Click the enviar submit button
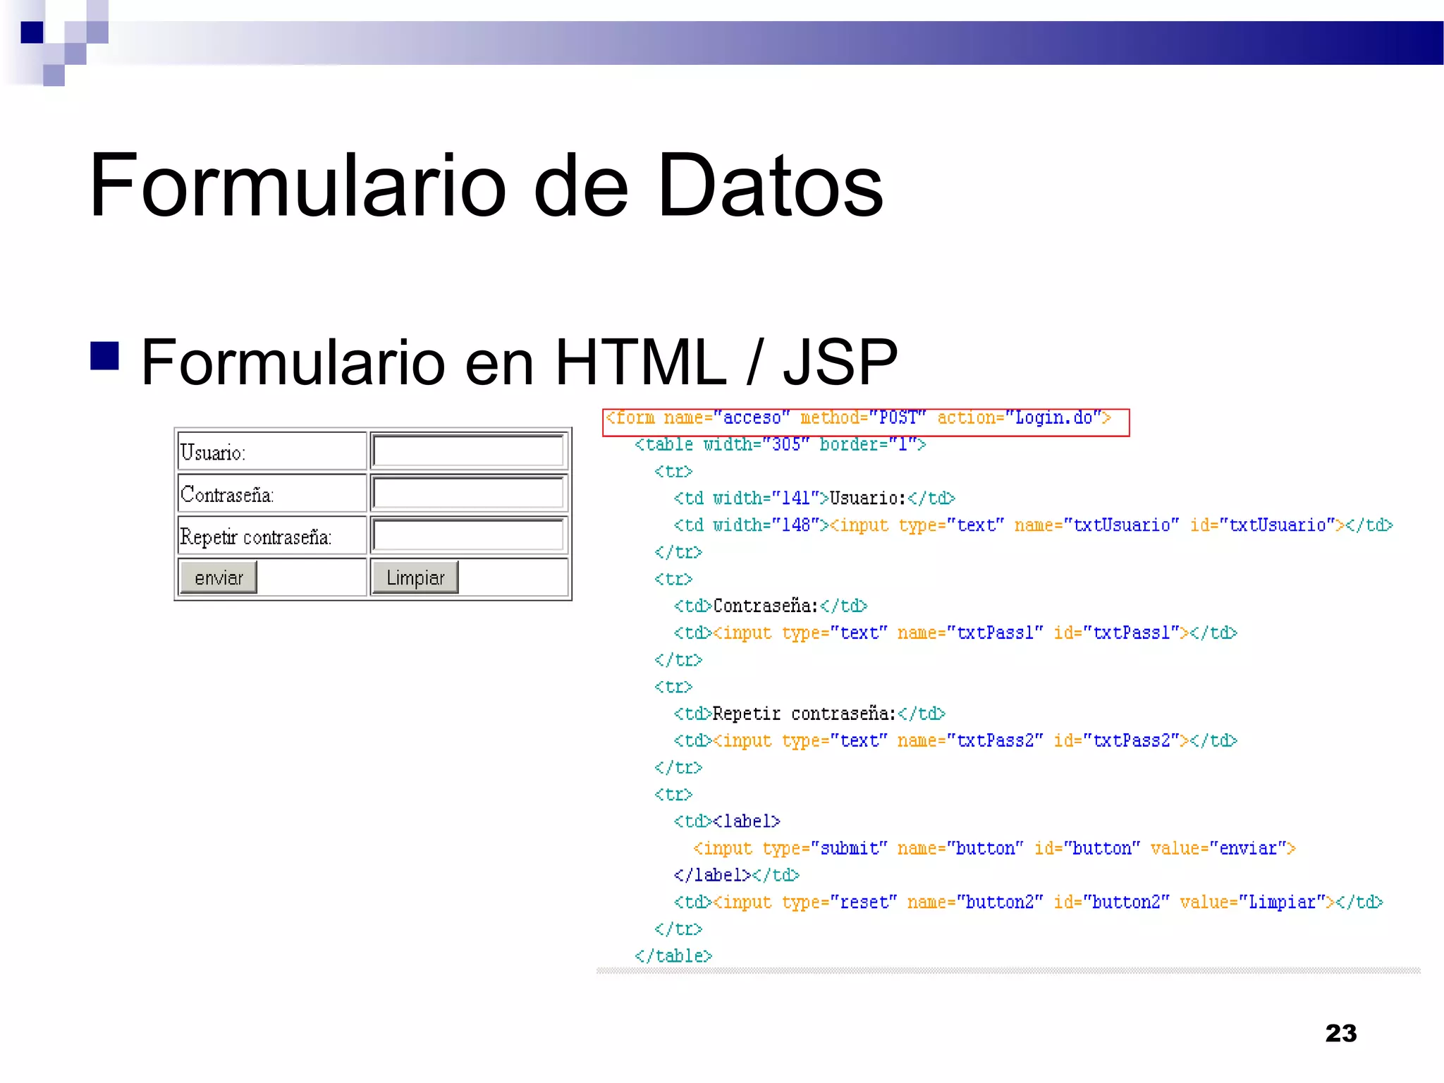 [x=219, y=577]
